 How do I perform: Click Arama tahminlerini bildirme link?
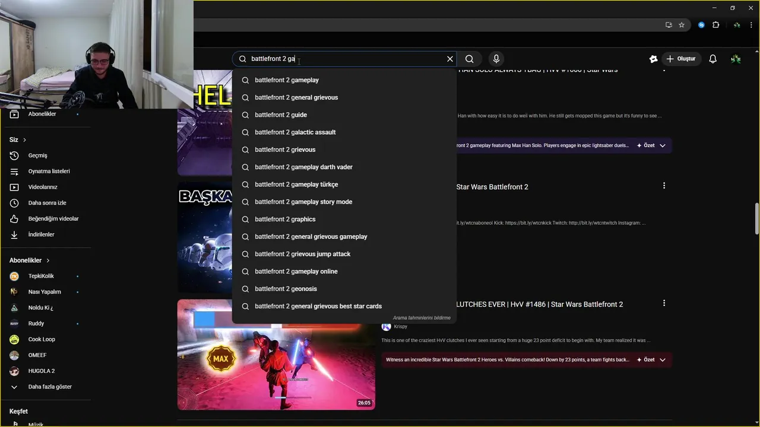pos(422,318)
